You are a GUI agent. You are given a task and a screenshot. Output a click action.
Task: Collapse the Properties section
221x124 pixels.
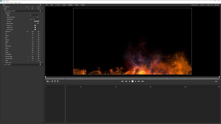(x=4, y=13)
